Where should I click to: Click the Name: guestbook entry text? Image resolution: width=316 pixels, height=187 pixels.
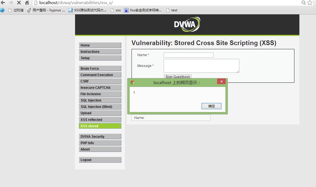pyautogui.click(x=140, y=118)
